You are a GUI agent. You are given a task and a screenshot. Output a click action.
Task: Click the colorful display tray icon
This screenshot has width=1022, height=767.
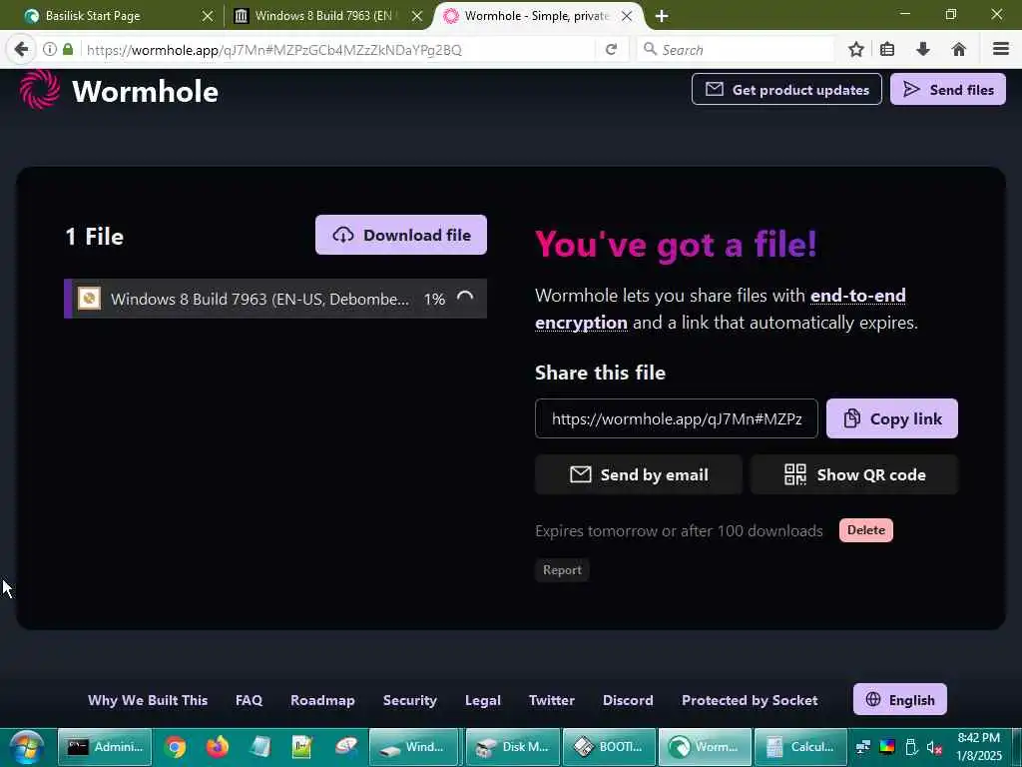(x=887, y=747)
